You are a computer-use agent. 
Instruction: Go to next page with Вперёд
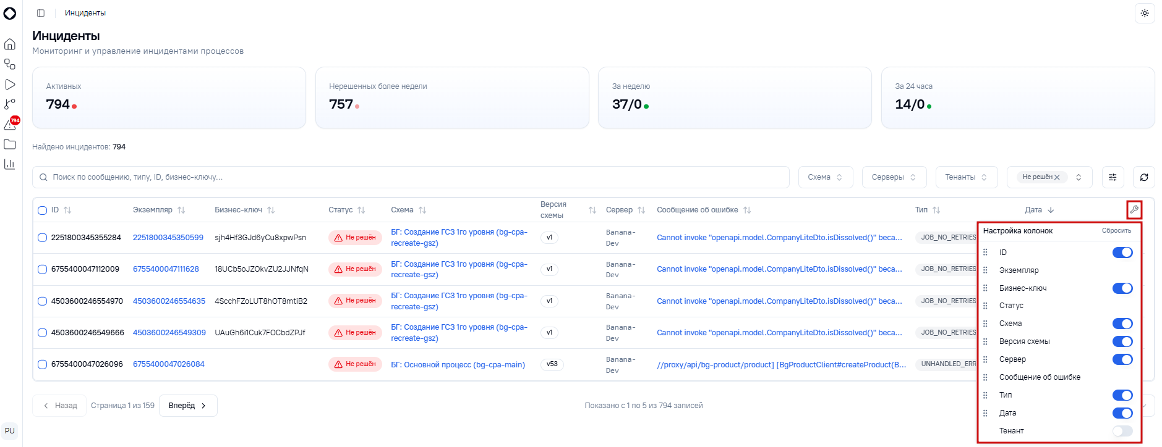(x=188, y=406)
